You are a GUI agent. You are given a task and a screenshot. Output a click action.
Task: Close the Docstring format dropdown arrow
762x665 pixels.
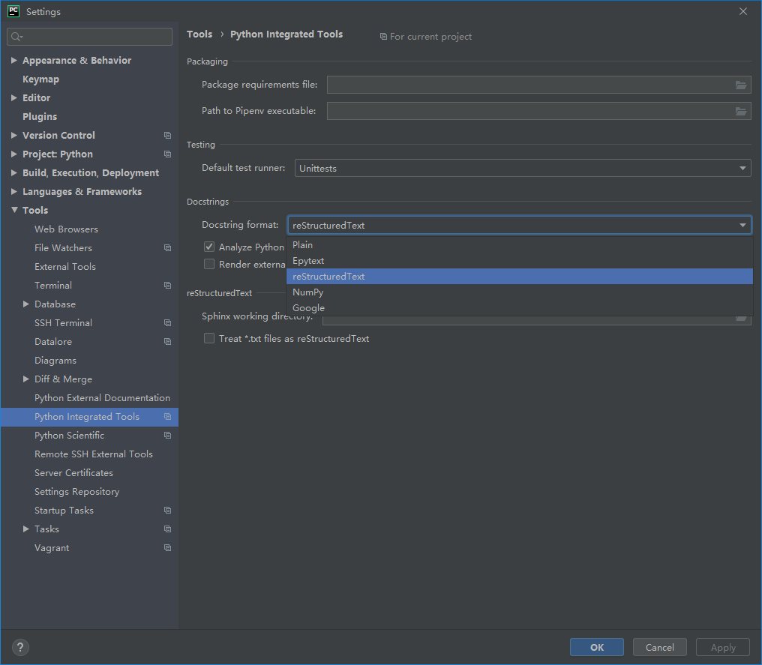click(742, 226)
